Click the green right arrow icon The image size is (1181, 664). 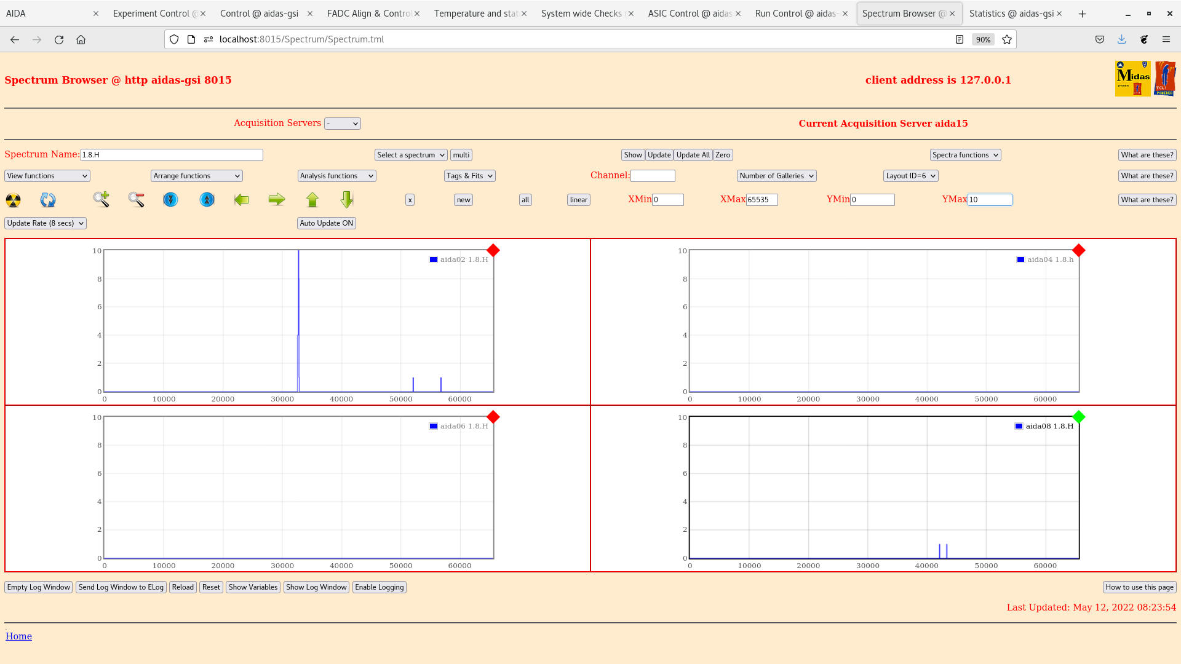coord(277,199)
